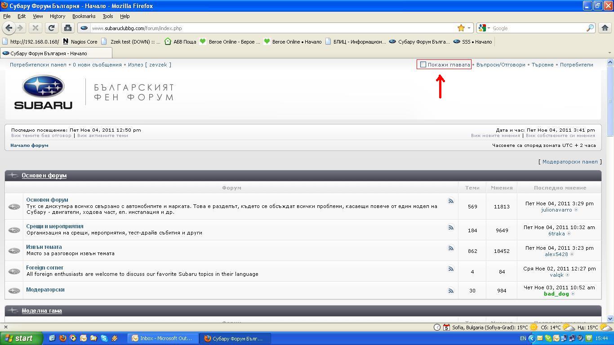Open the Моделна гама category
Screen dimensions: 614x345
tap(42, 311)
